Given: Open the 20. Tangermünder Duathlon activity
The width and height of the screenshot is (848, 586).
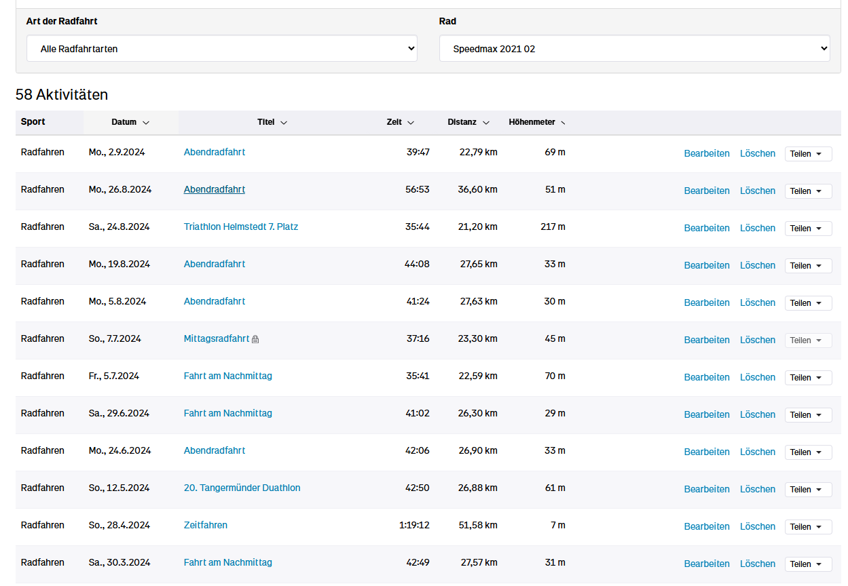Looking at the screenshot, I should click(x=242, y=488).
